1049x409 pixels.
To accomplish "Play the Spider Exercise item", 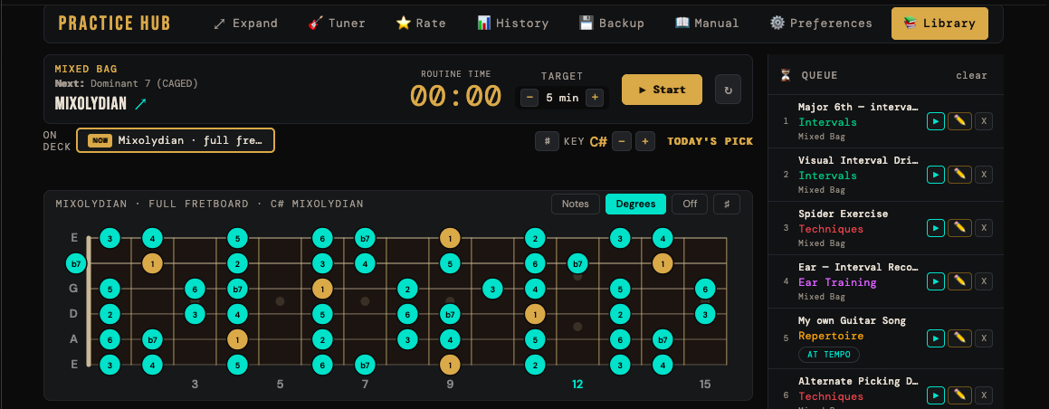I will point(936,228).
